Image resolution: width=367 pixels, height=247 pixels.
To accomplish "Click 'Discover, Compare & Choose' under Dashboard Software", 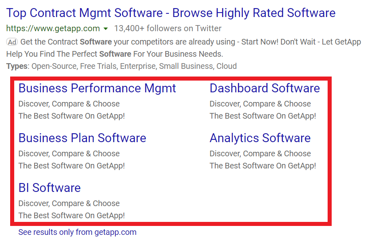I will pyautogui.click(x=260, y=104).
